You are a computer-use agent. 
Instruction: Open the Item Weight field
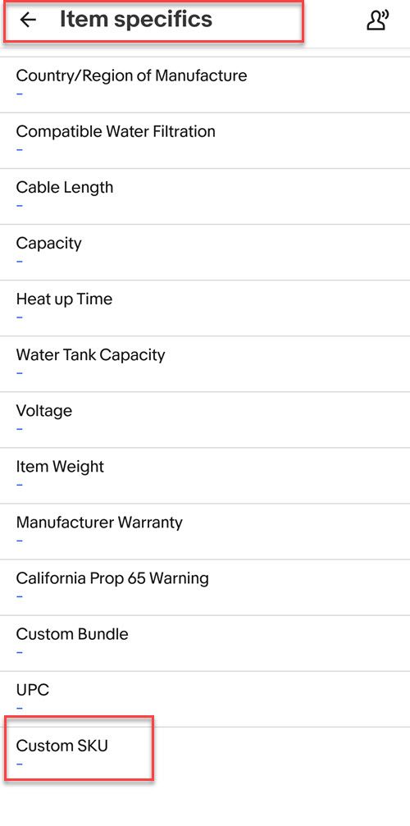coord(205,476)
